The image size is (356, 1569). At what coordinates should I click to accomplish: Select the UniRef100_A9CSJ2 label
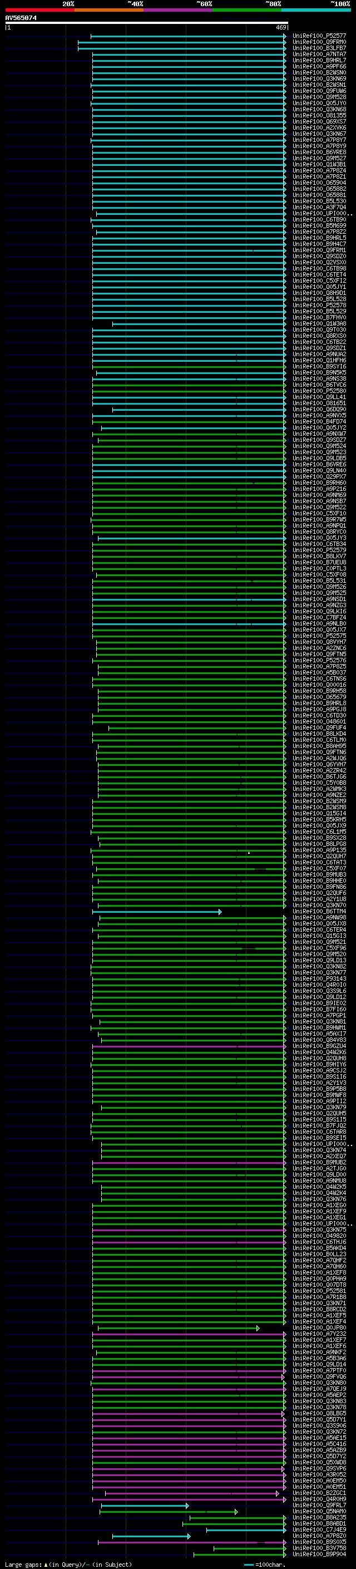point(319,1070)
